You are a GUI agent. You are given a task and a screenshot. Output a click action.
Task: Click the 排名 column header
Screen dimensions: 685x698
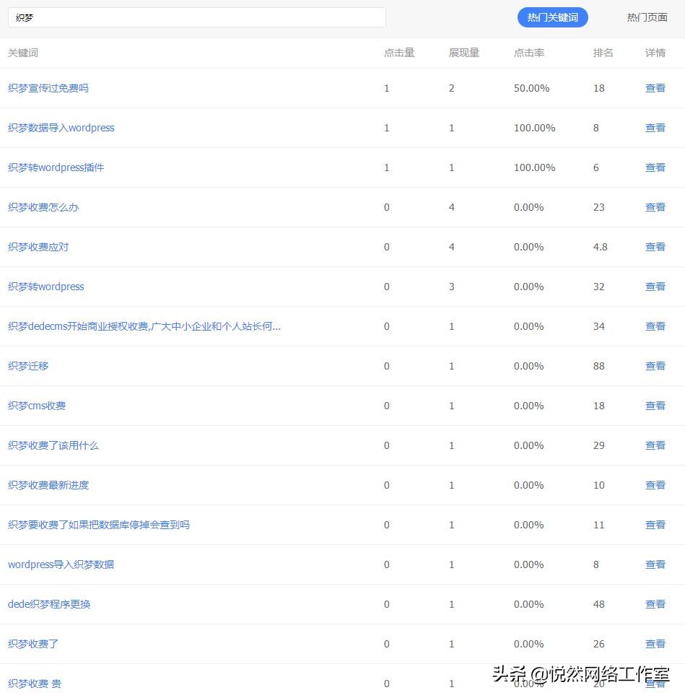(603, 53)
